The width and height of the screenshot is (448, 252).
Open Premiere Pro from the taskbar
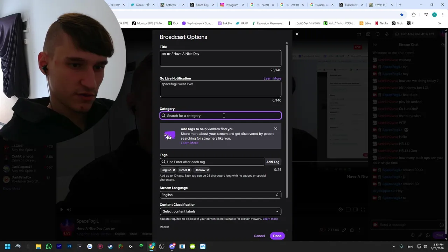coord(59,246)
